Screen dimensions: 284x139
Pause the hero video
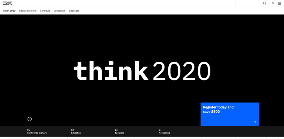click(30, 119)
